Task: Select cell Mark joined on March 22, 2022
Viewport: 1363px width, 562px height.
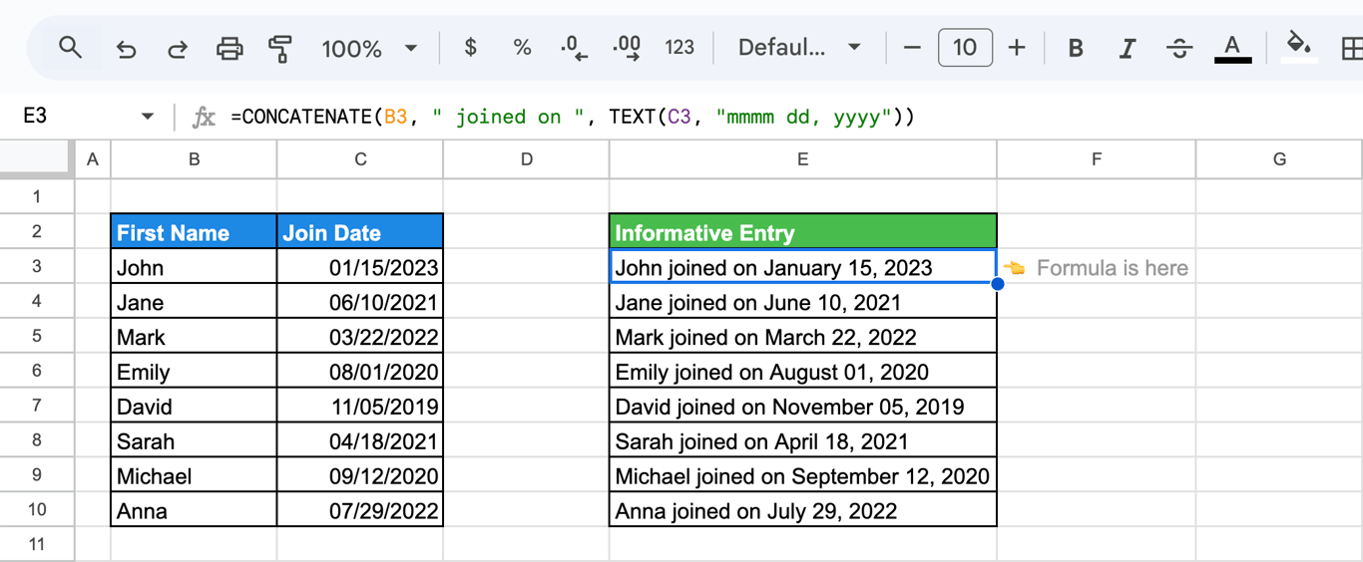Action: tap(803, 336)
